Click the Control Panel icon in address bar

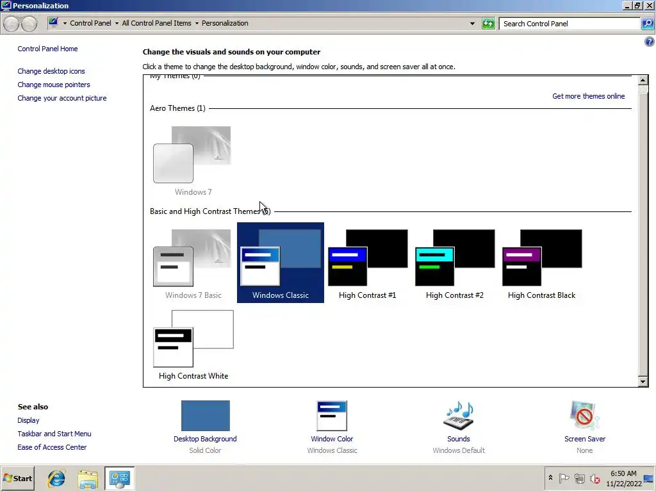pyautogui.click(x=53, y=22)
